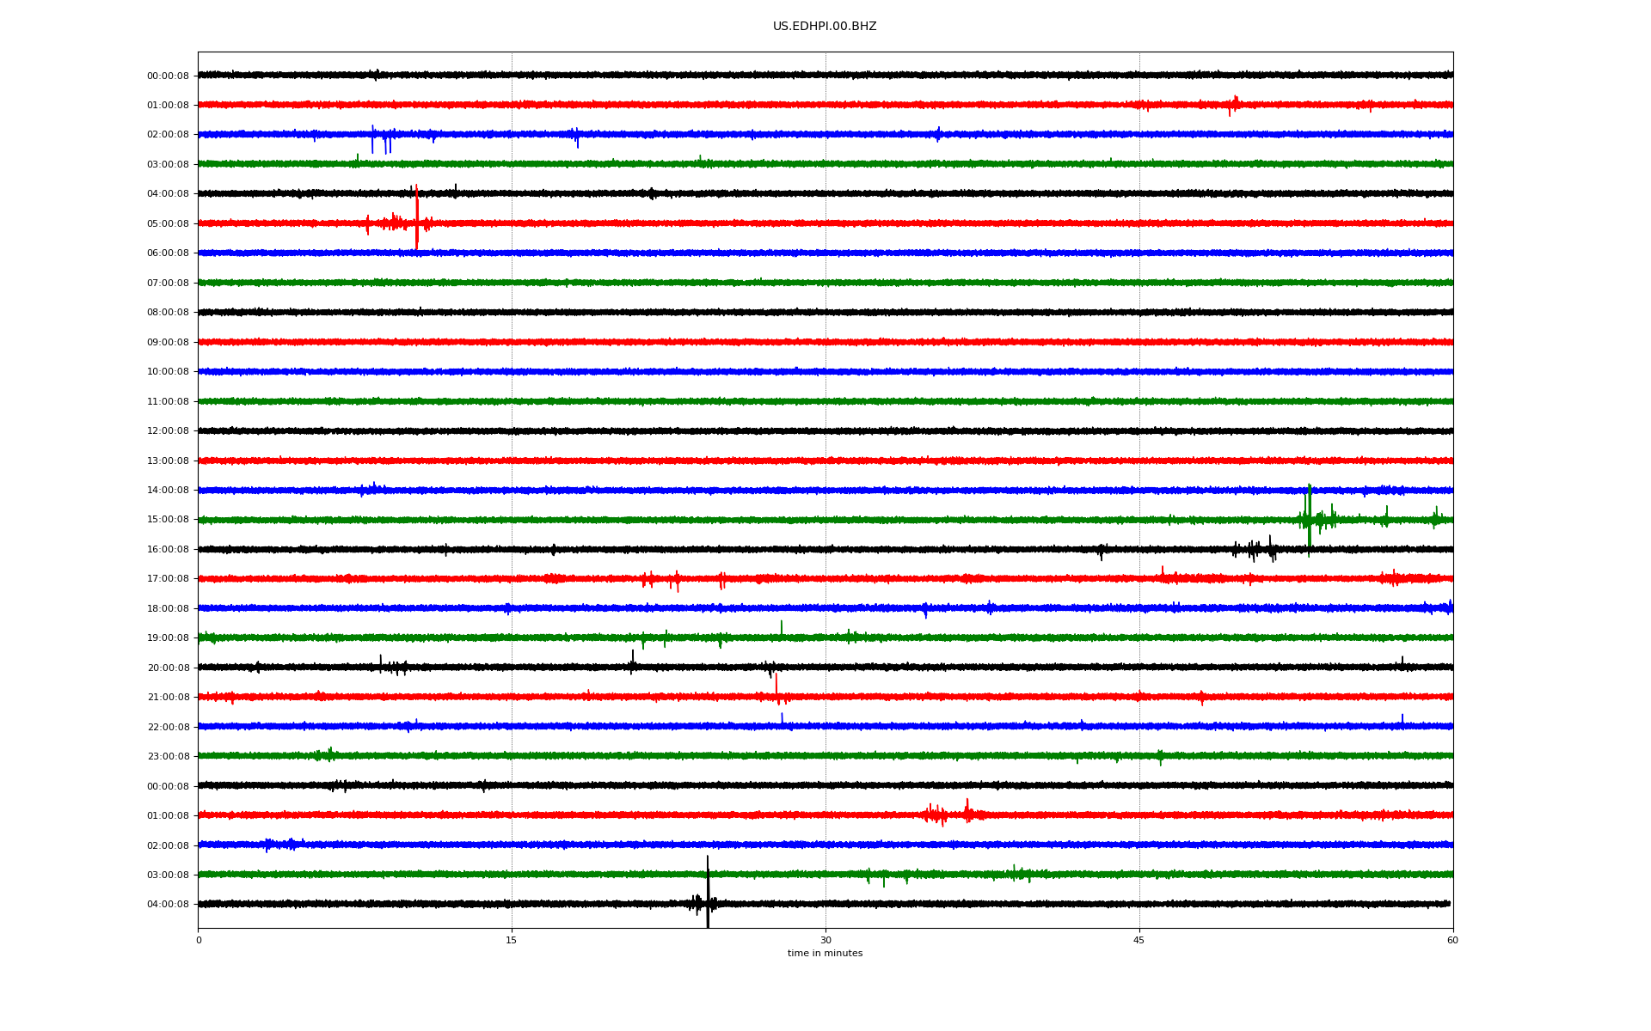This screenshot has width=1651, height=1031.
Task: Click the 07:00:08 trace time label
Action: coord(168,284)
